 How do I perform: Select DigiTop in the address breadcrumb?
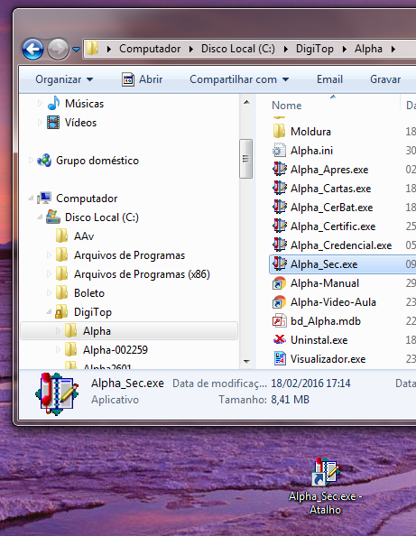point(314,49)
